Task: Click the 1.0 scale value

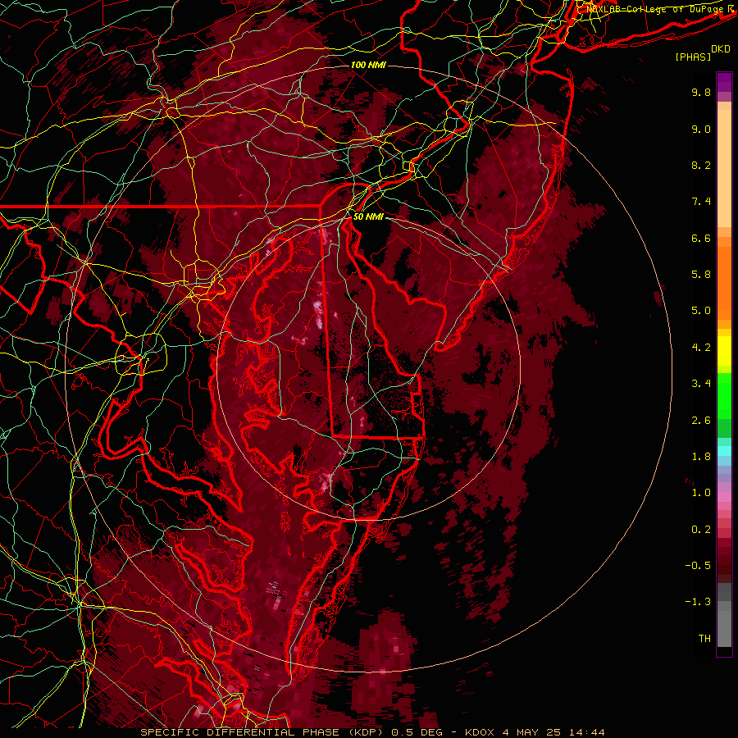Action: (701, 493)
